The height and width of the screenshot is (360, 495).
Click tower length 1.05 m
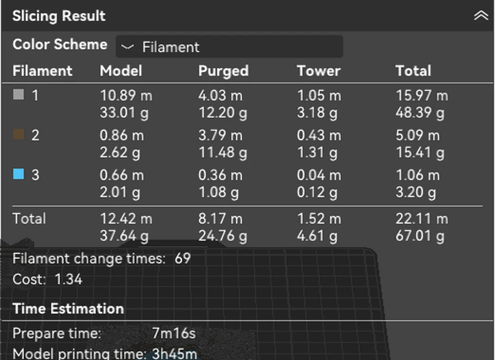(319, 95)
